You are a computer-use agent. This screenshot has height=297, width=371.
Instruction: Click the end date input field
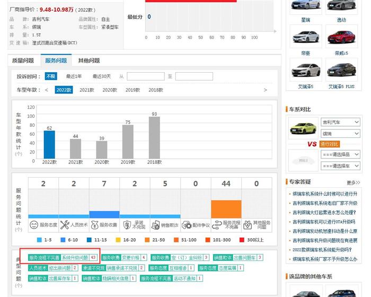[x=194, y=76]
